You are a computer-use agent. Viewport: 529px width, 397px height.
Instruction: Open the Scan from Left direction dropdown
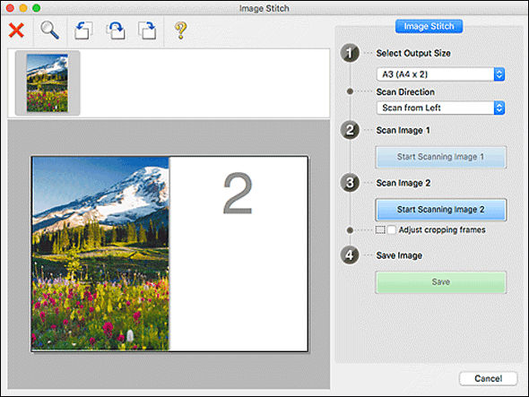point(440,108)
